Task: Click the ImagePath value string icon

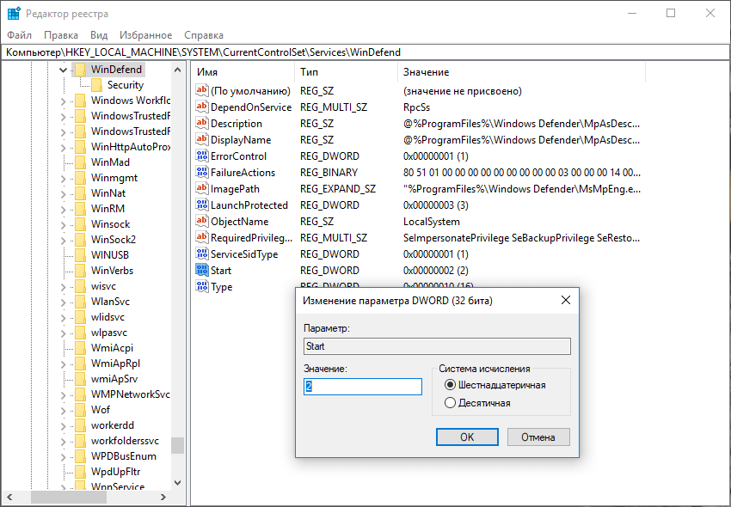Action: (202, 188)
